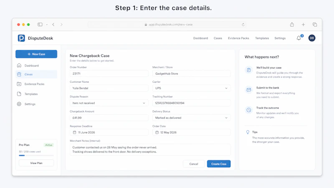
Task: Click the Templates document icon in sidebar
Action: [x=19, y=94]
